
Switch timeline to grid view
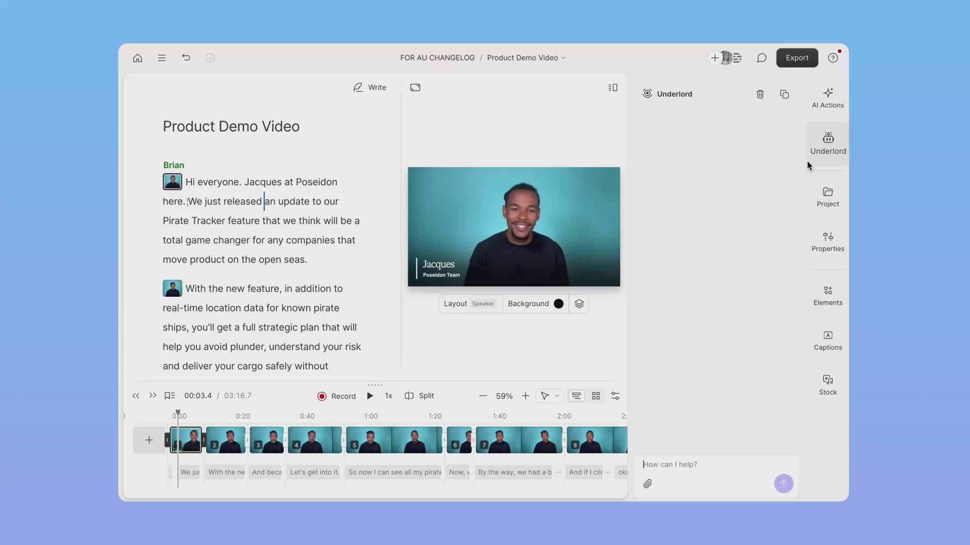point(596,396)
